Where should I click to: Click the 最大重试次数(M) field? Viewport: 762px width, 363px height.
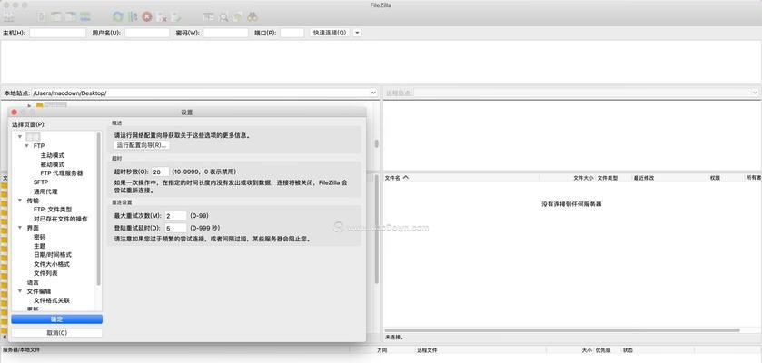(x=175, y=215)
